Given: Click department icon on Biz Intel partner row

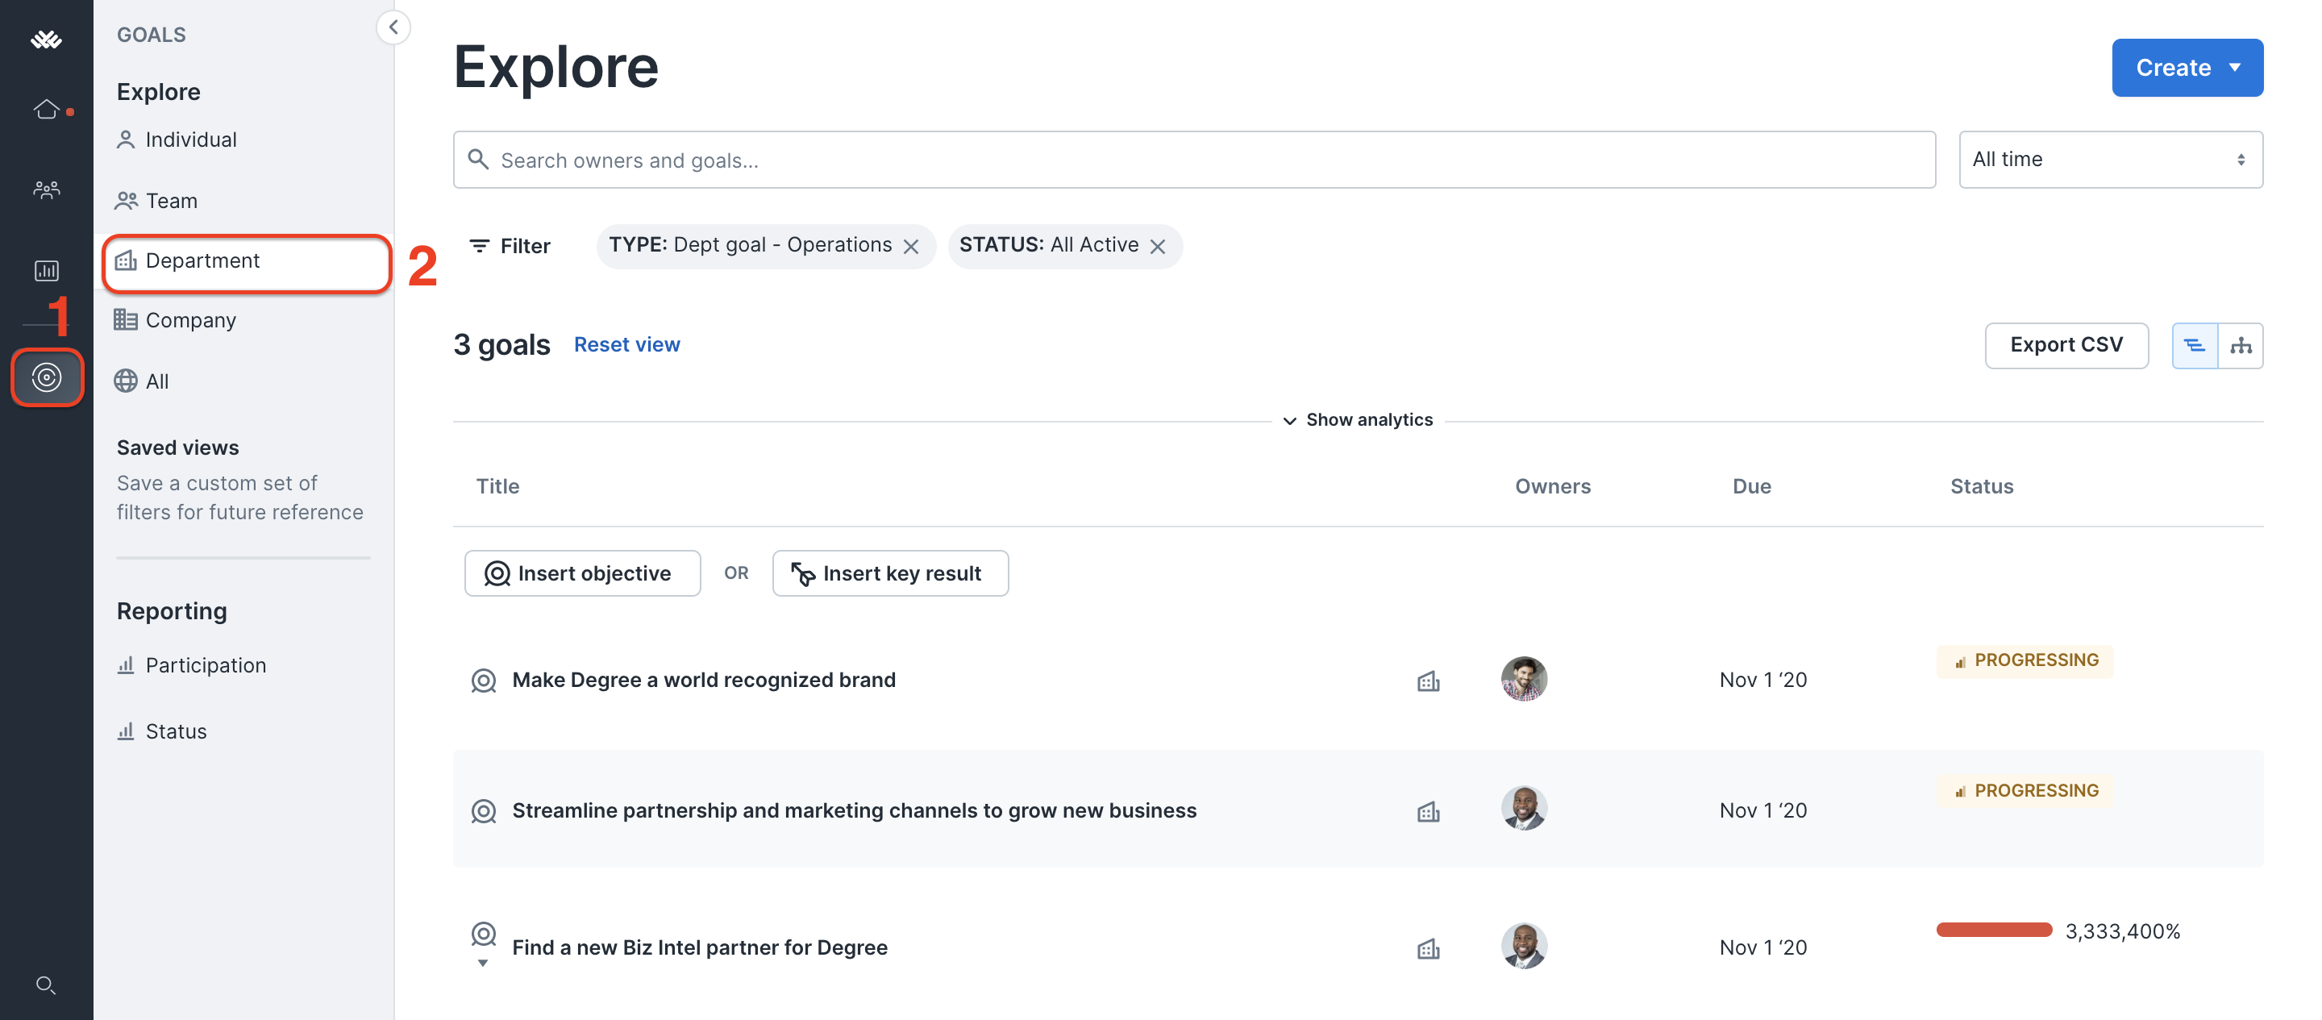Looking at the screenshot, I should click(x=1428, y=949).
